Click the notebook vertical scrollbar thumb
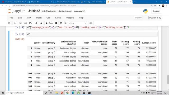This screenshot has height=95, width=169. pyautogui.click(x=168, y=79)
